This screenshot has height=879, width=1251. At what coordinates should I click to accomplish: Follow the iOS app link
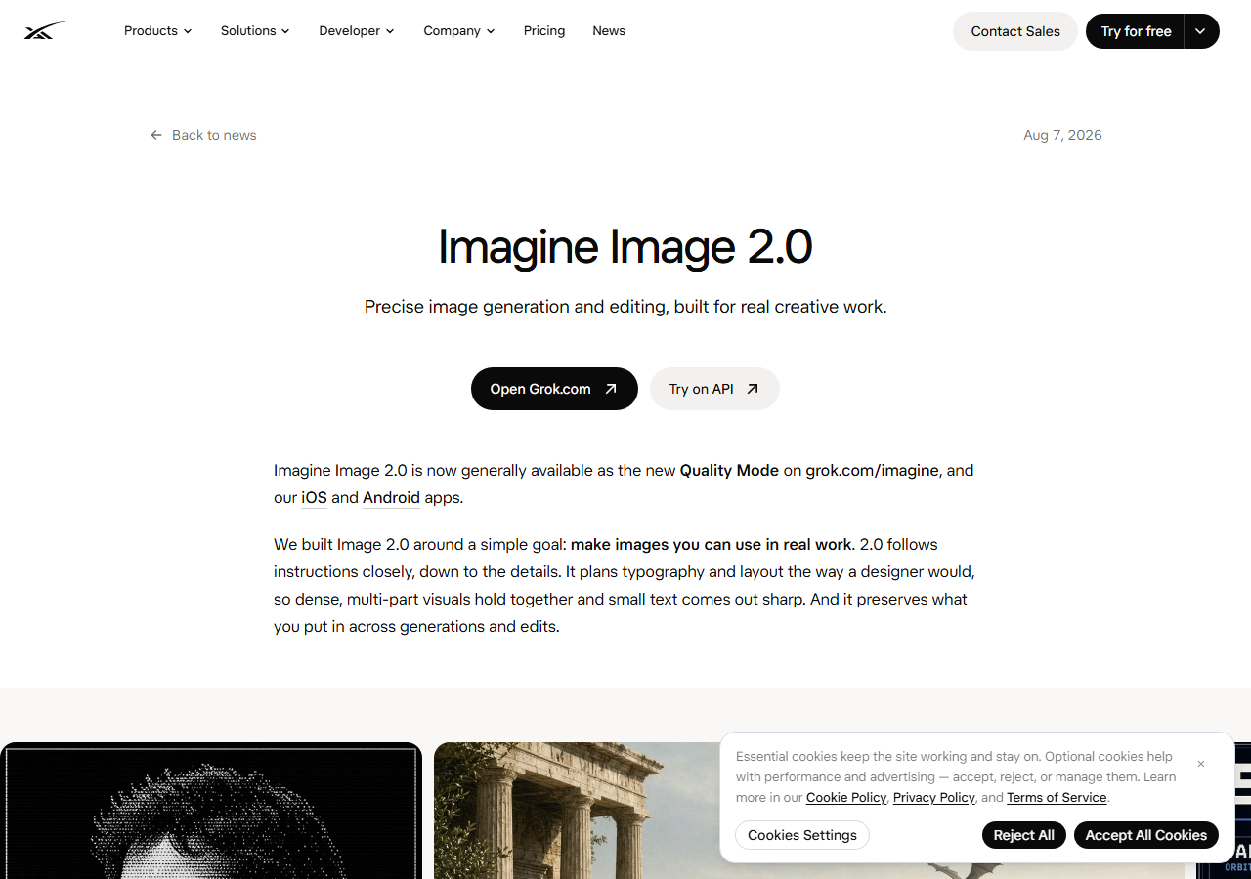[x=314, y=498]
